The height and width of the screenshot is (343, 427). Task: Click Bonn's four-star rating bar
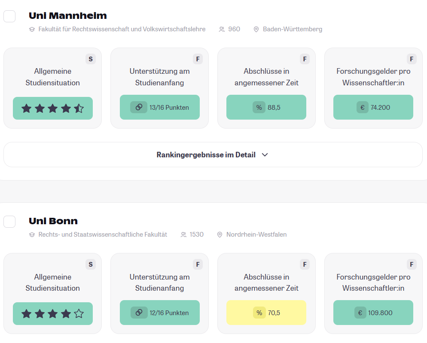pyautogui.click(x=53, y=313)
